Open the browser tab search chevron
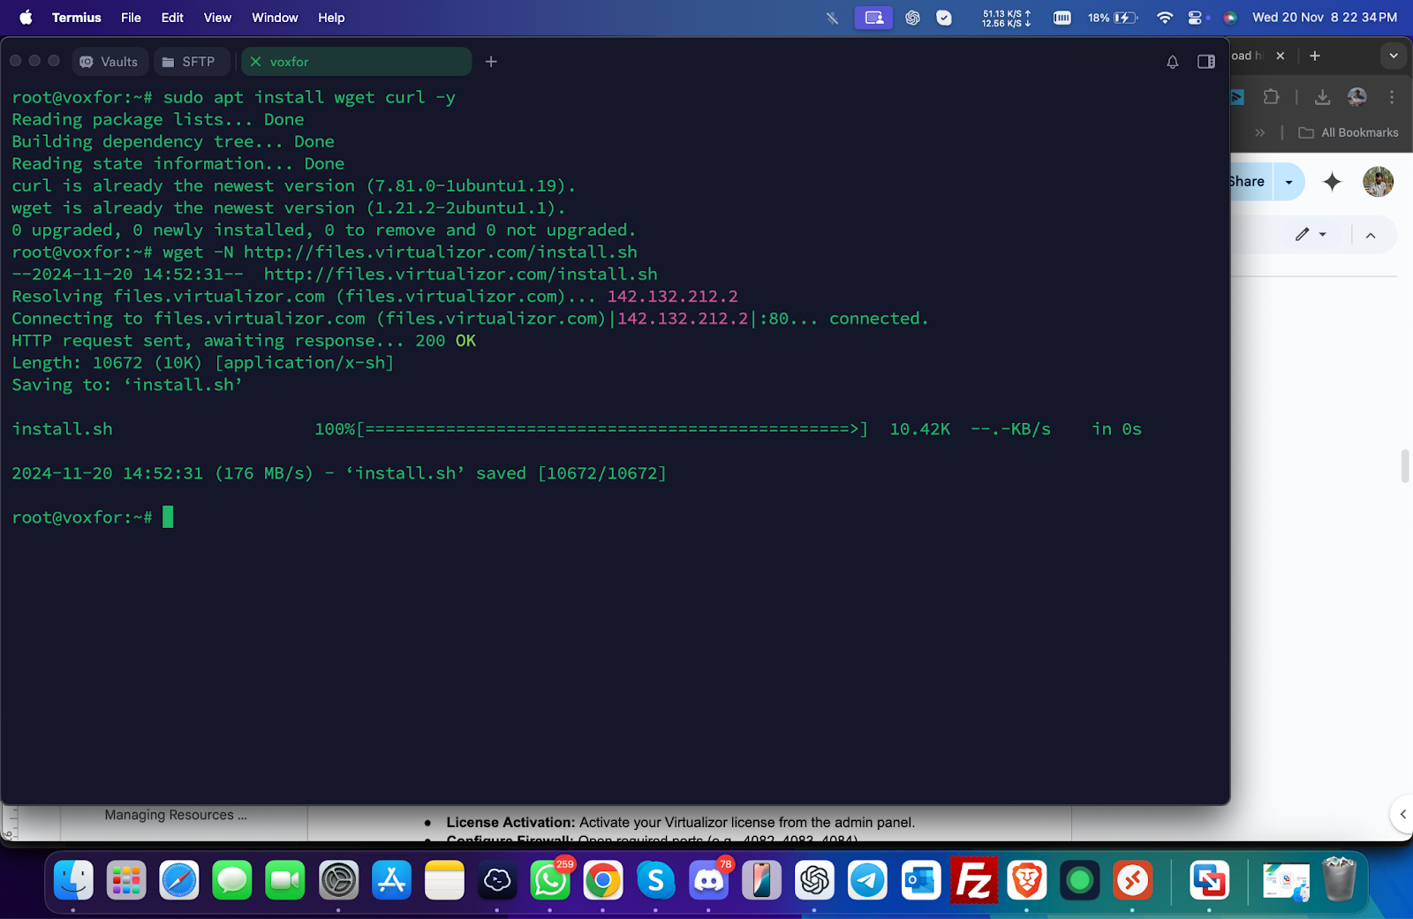 [x=1393, y=56]
